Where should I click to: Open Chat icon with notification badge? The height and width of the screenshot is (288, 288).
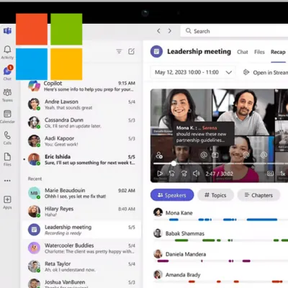pyautogui.click(x=7, y=73)
